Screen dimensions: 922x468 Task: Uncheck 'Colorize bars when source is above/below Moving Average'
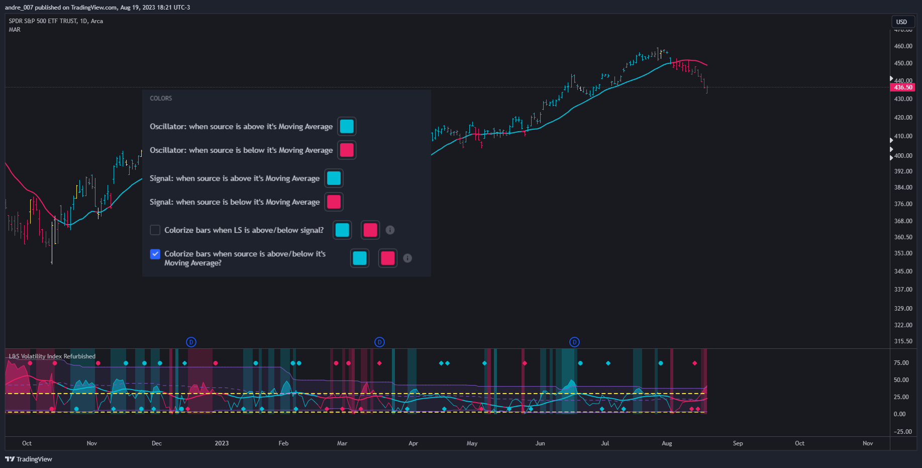tap(155, 254)
